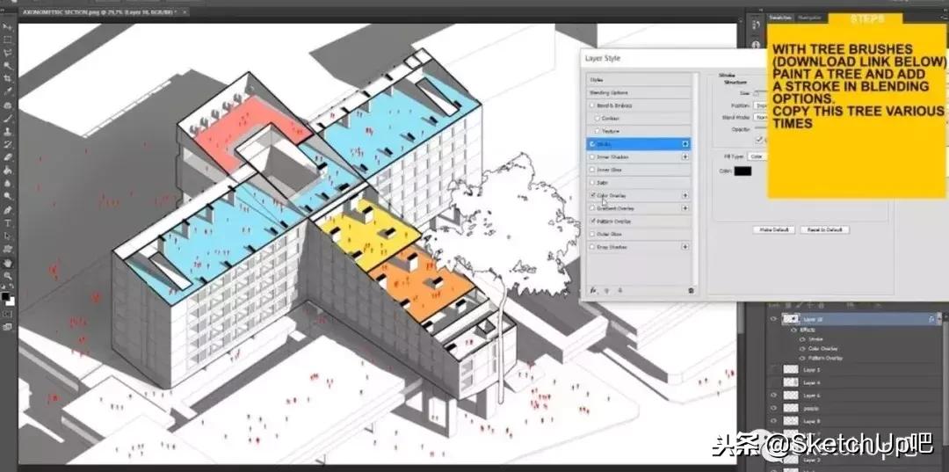949x472 pixels.
Task: Add another Stroke with plus button
Action: (x=685, y=144)
